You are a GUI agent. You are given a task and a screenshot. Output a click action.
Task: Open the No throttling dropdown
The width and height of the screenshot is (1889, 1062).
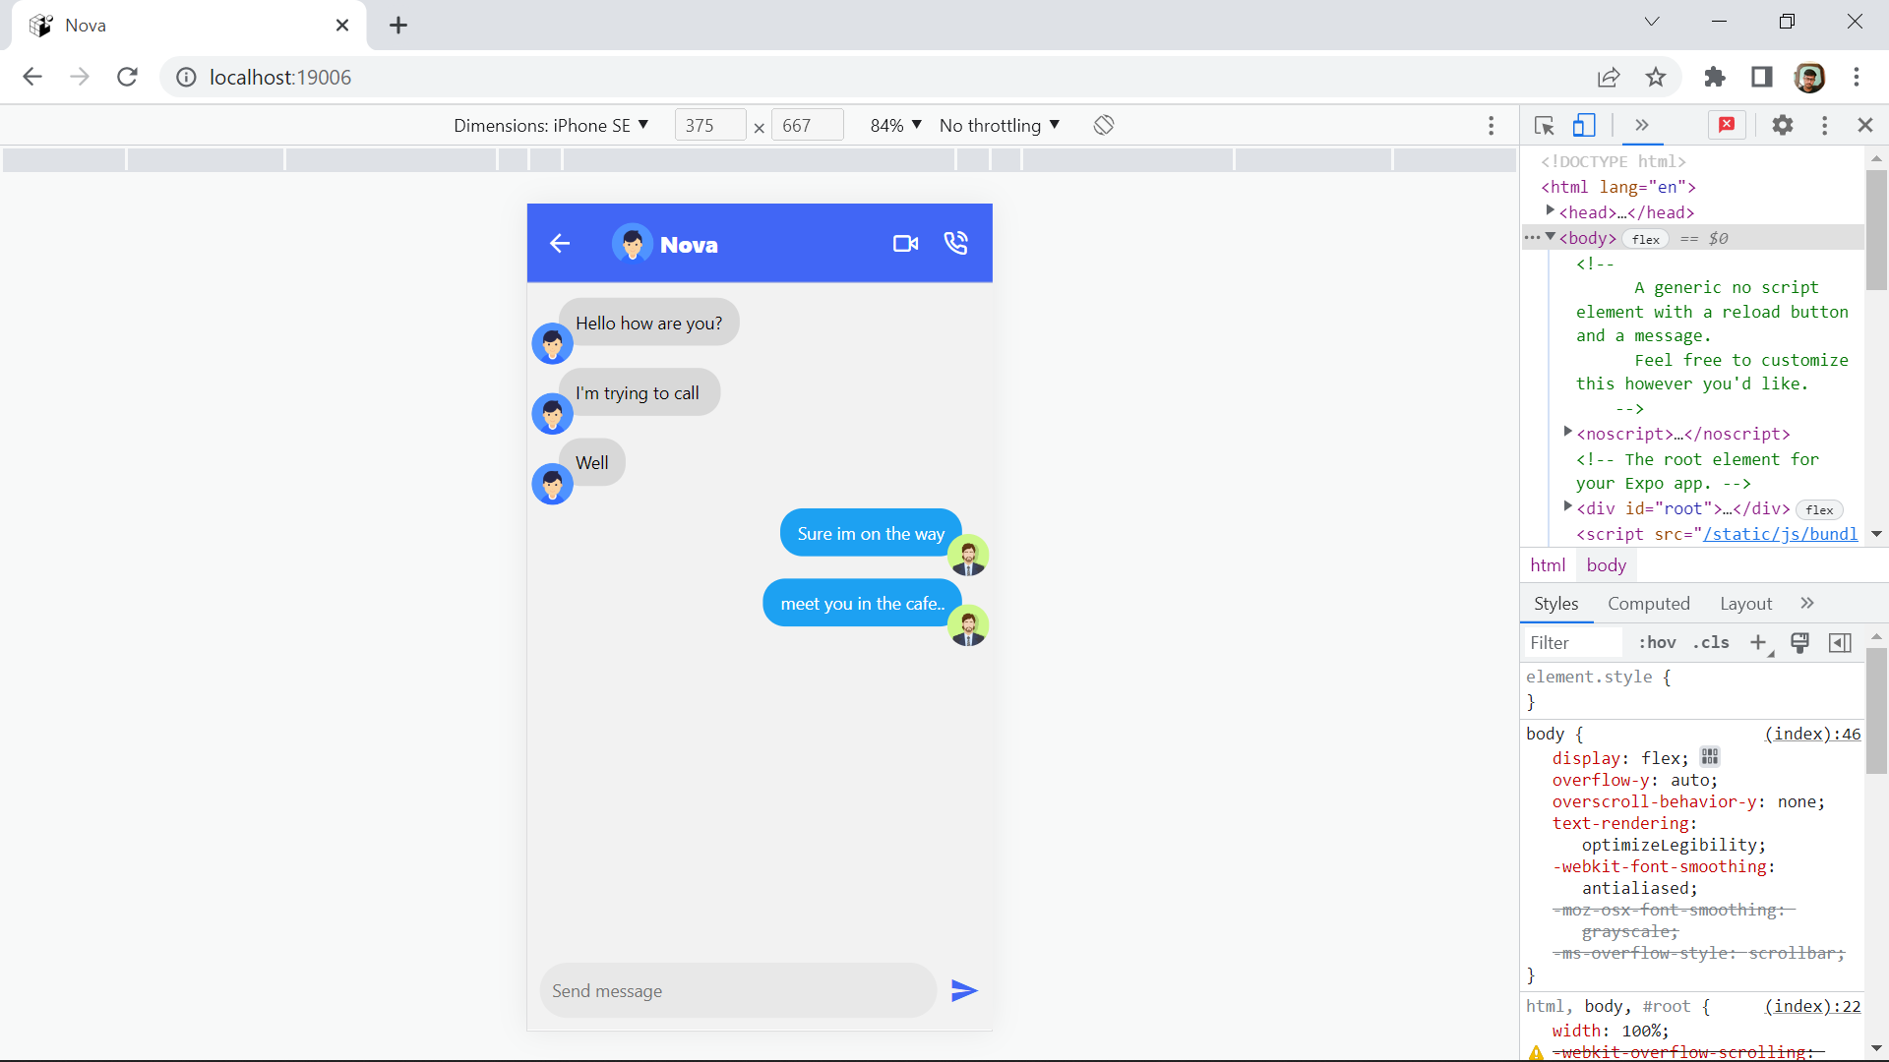[999, 125]
